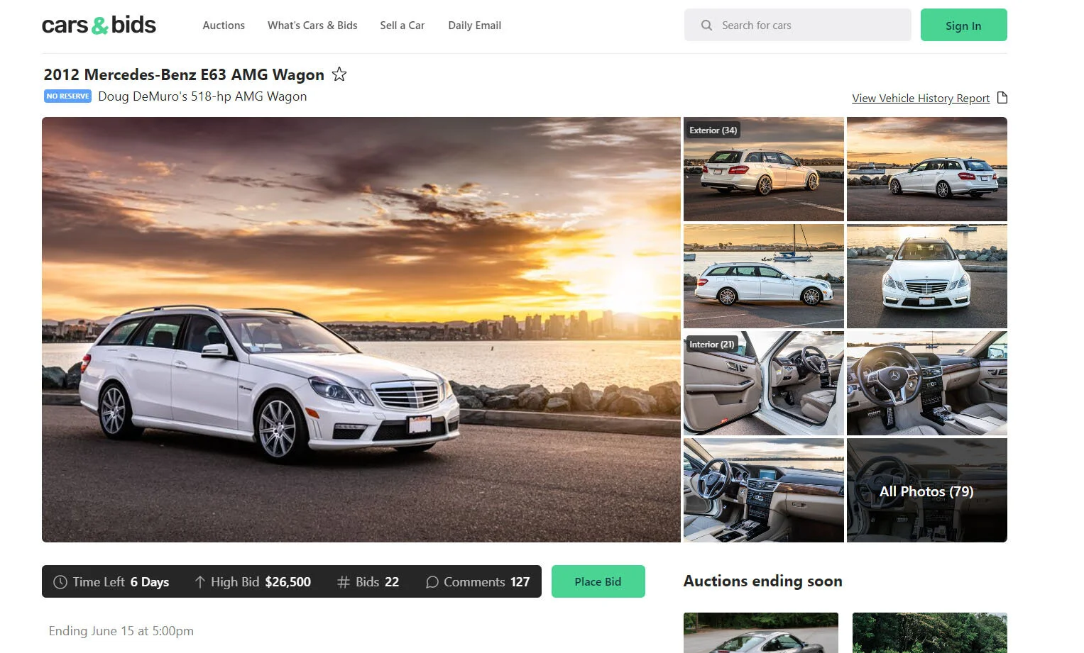The width and height of the screenshot is (1084, 653).
Task: Open the steering wheel interior thumbnail
Action: [x=926, y=384]
